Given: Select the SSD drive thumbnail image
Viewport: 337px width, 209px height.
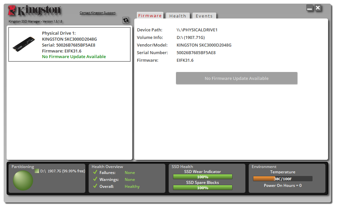Looking at the screenshot, I should point(24,44).
